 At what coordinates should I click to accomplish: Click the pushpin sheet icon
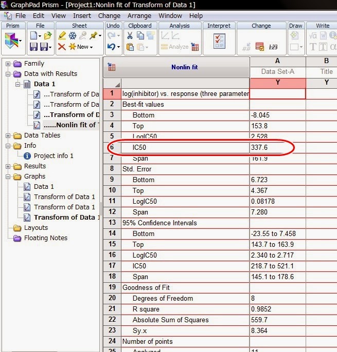pyautogui.click(x=94, y=35)
